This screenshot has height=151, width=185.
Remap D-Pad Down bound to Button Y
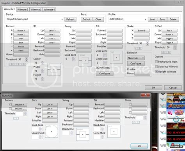pos(169,35)
